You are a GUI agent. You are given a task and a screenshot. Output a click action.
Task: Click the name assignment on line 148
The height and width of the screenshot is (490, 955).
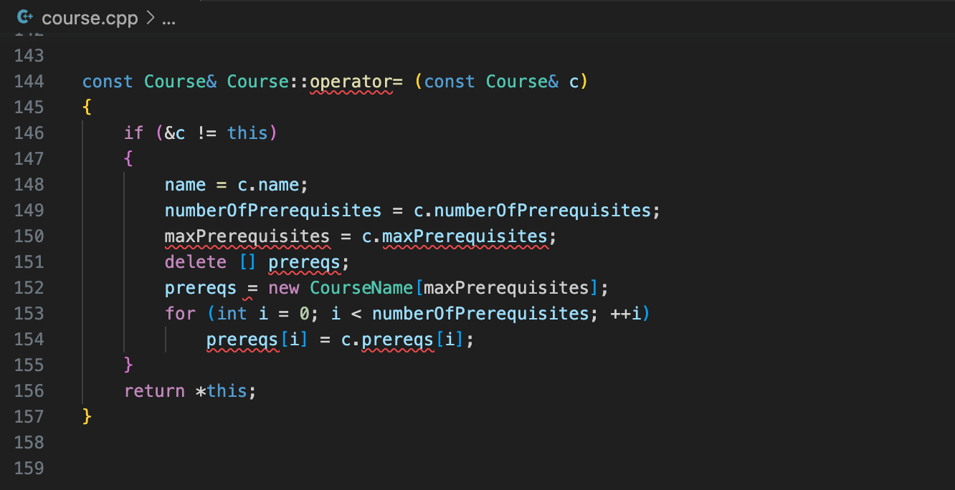click(x=185, y=184)
